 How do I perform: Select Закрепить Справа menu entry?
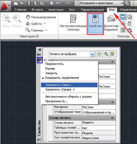(x=69, y=90)
